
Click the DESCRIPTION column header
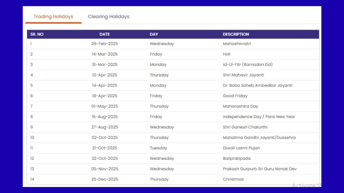click(236, 34)
